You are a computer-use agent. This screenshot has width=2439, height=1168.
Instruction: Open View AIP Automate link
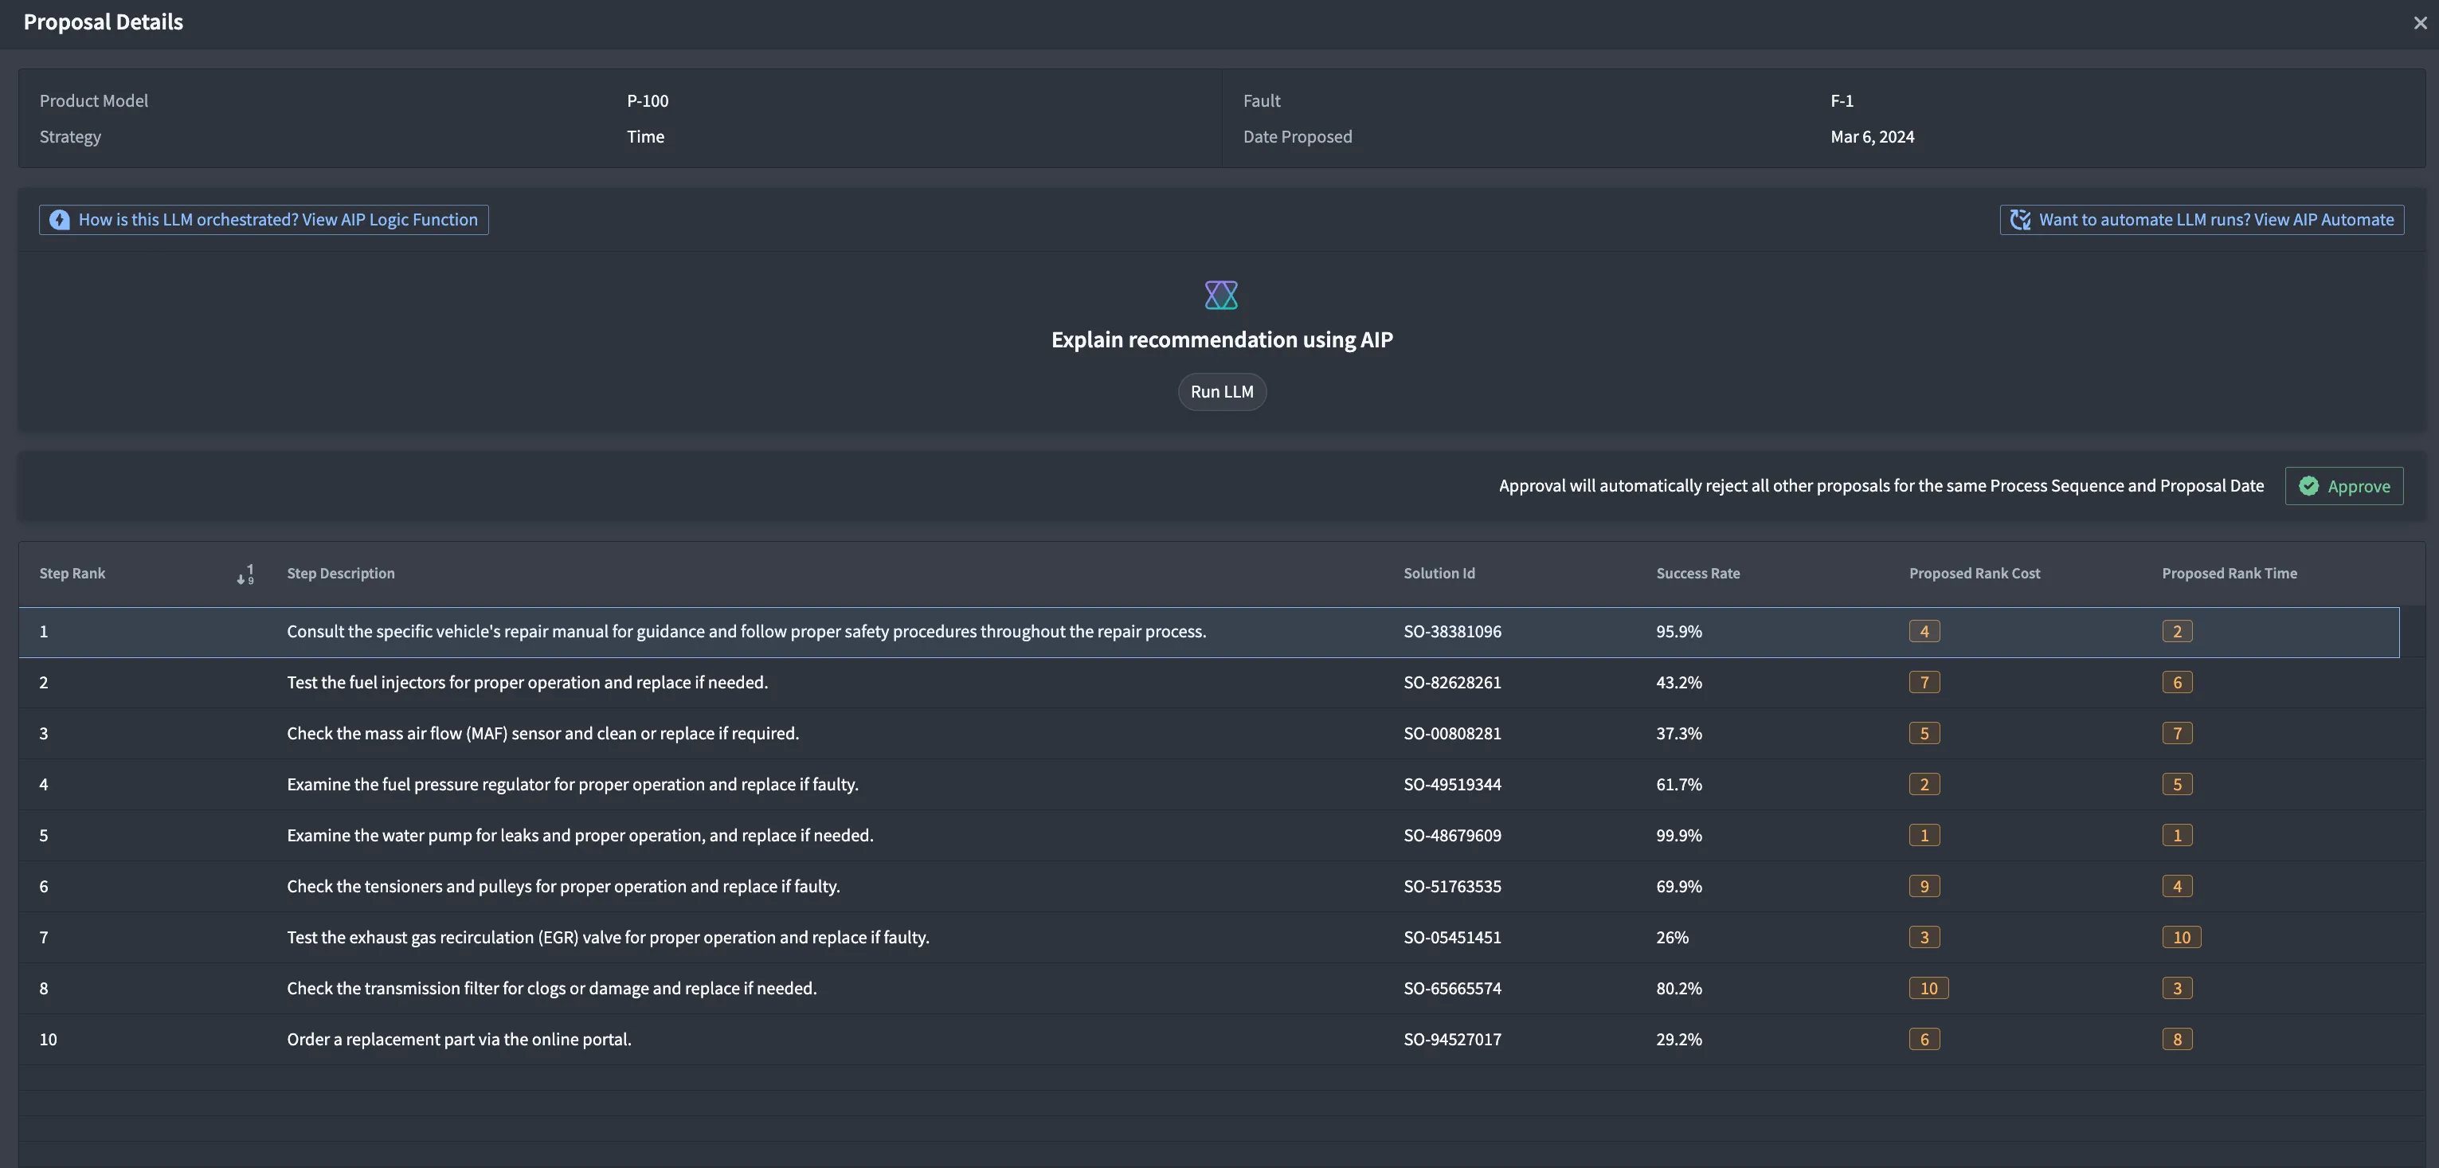point(2215,220)
